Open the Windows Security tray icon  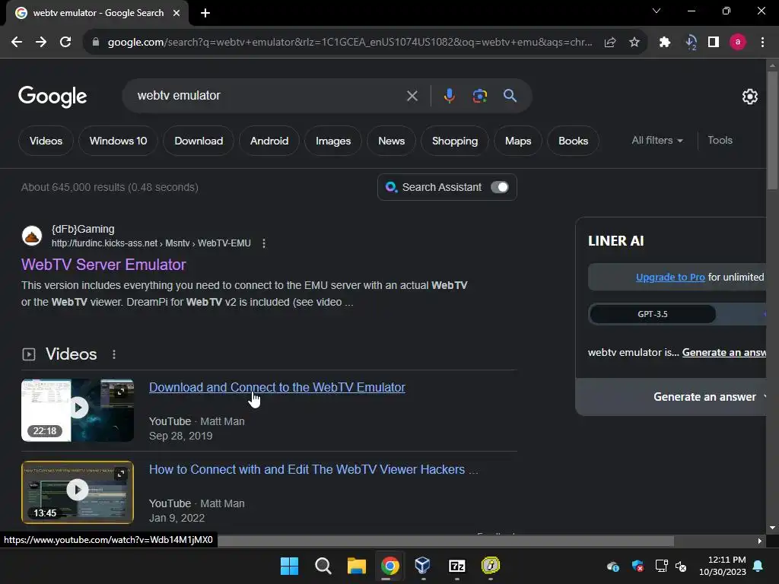[x=638, y=566]
